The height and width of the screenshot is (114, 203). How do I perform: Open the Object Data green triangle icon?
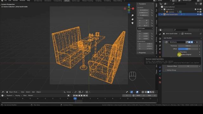coord(160,74)
